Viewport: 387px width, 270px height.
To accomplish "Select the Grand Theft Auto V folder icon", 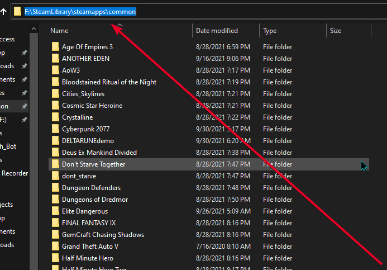I will [x=55, y=247].
